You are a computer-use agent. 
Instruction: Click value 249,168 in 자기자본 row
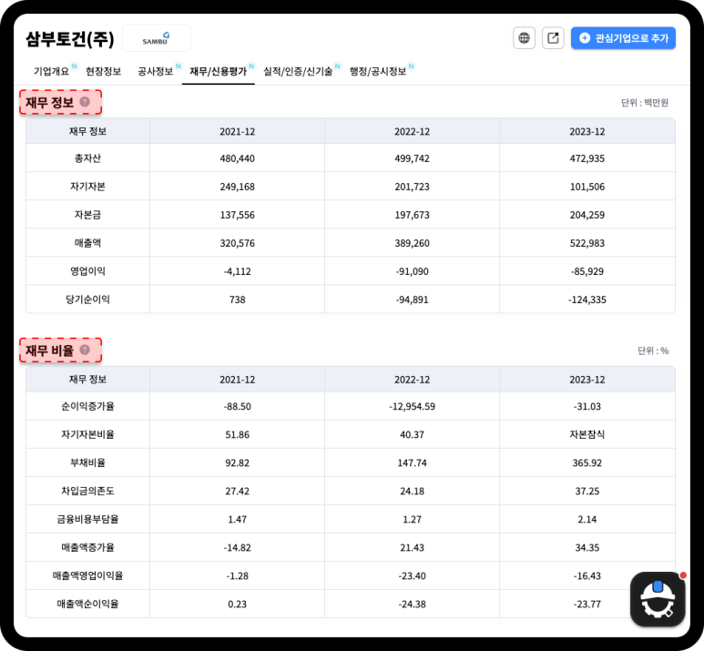click(x=237, y=187)
